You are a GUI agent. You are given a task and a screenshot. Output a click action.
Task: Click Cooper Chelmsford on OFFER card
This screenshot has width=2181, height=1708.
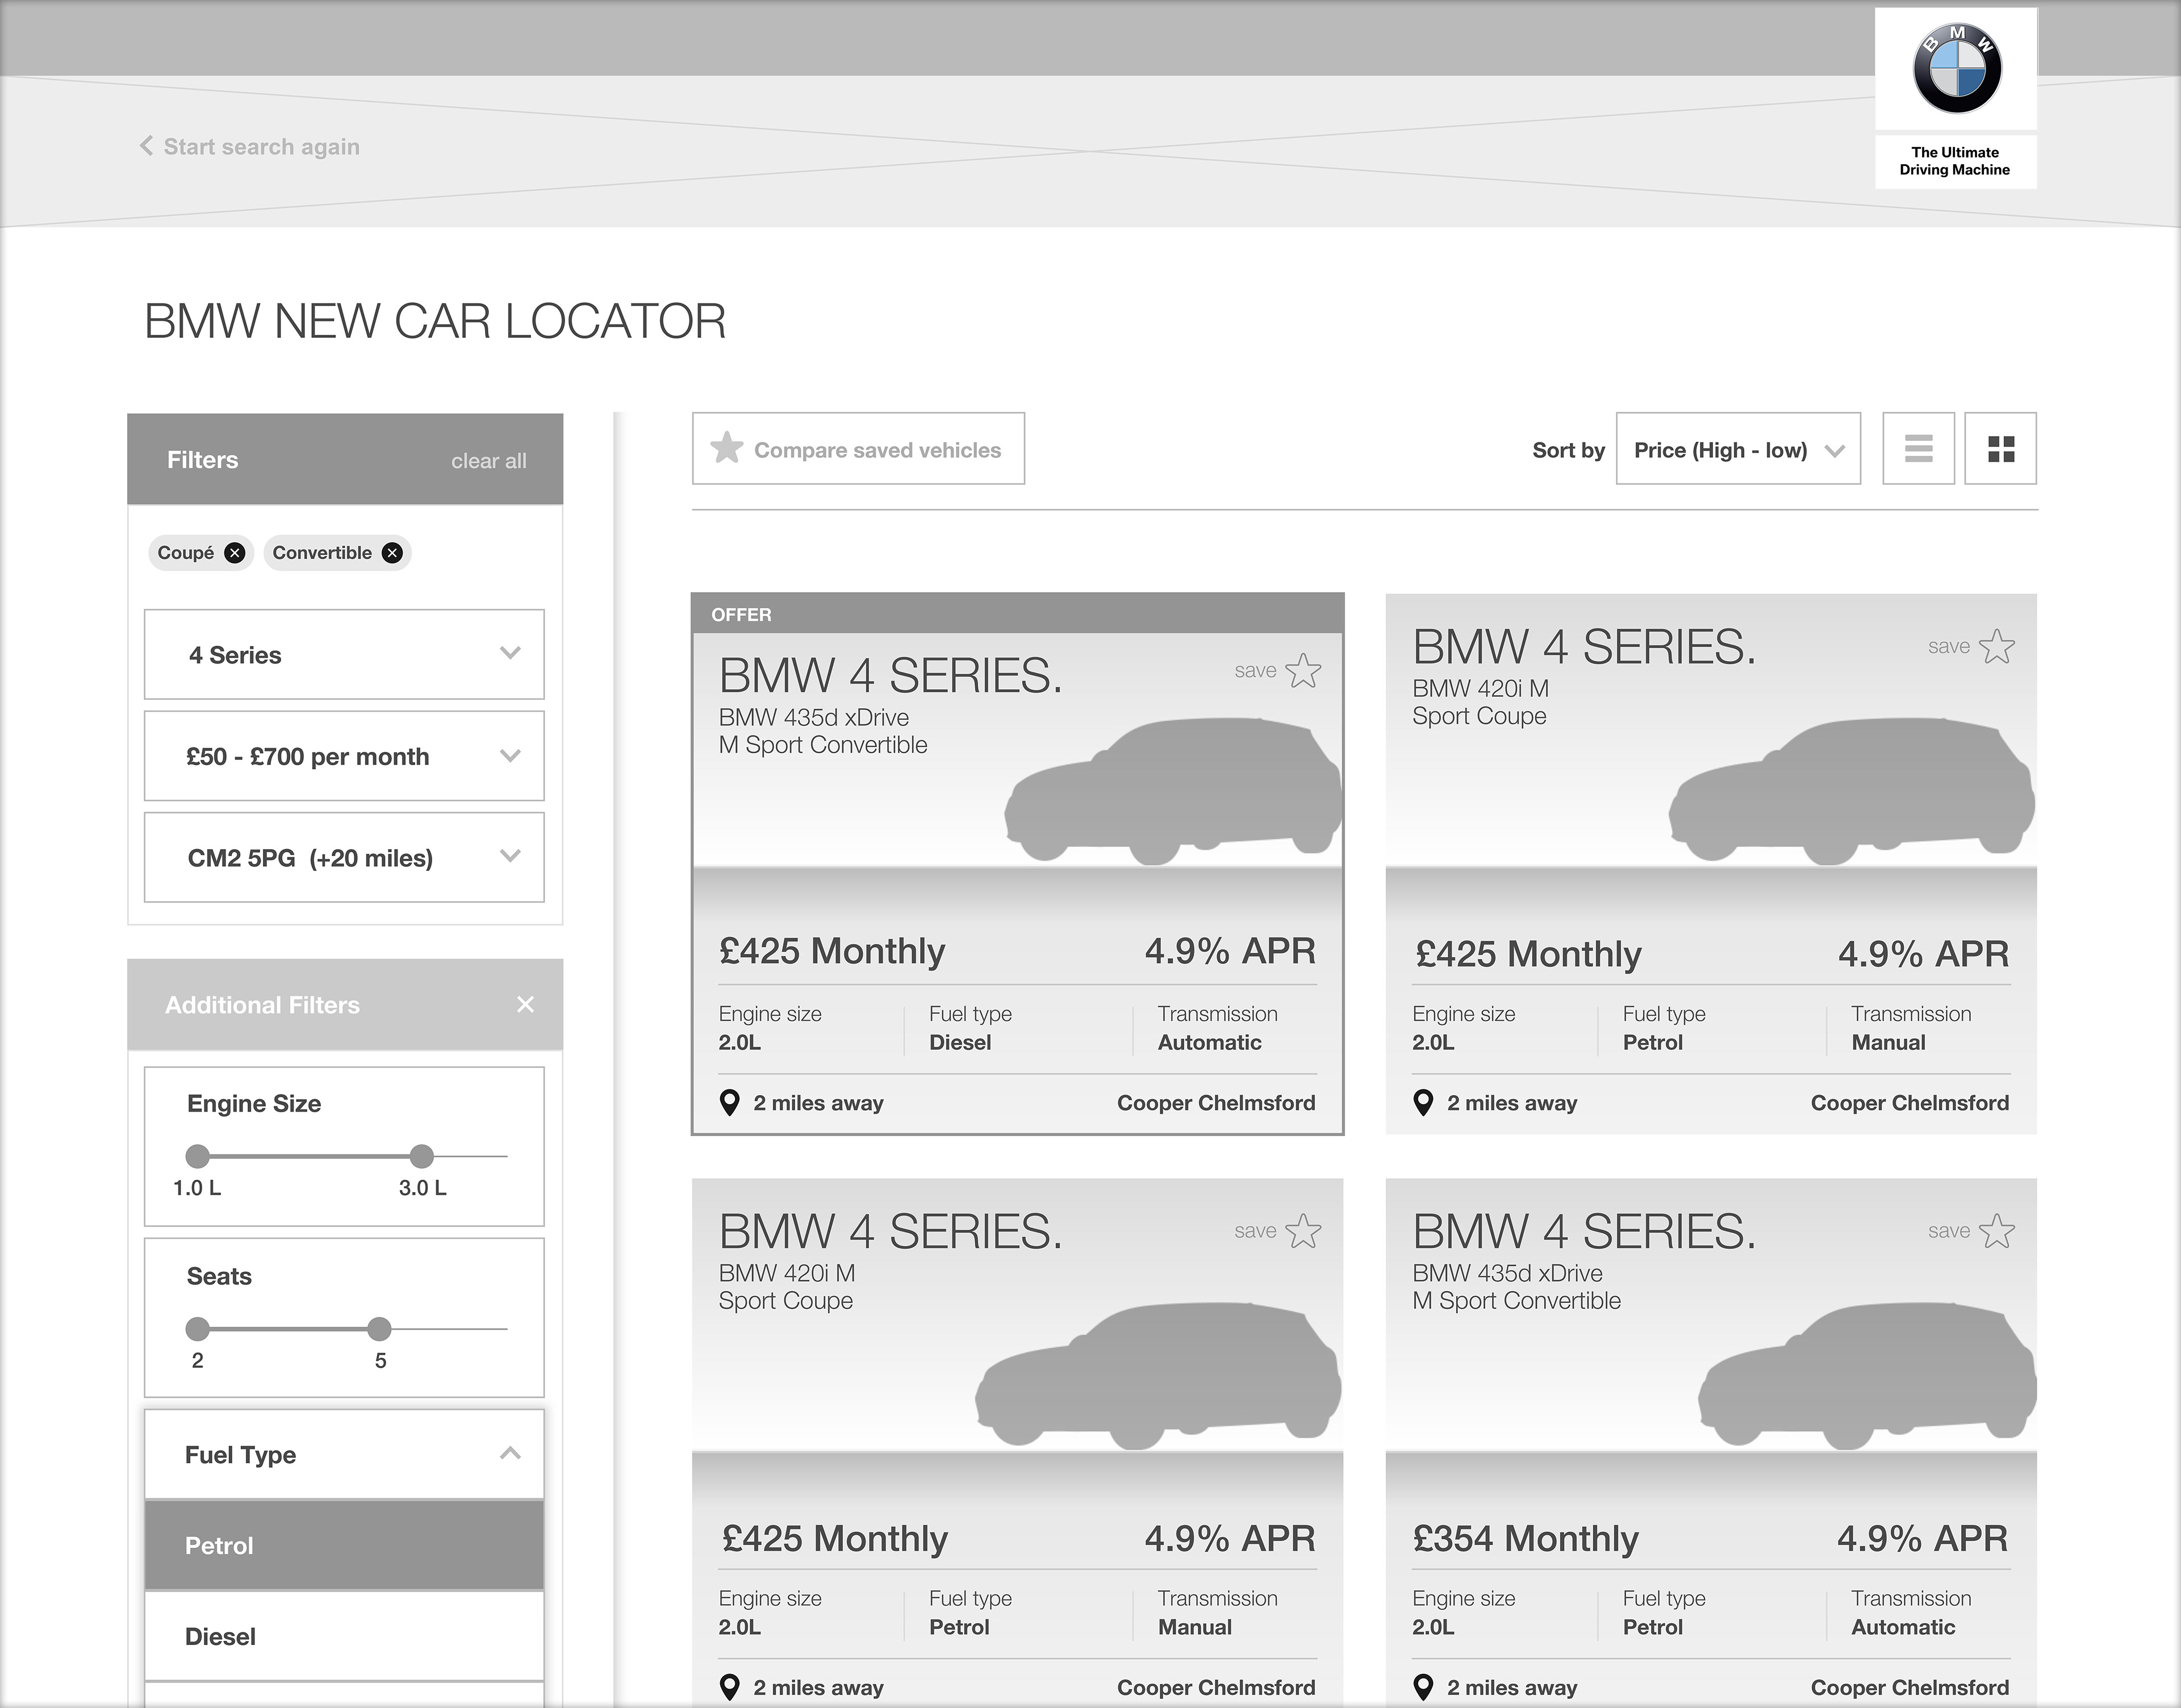(1216, 1103)
